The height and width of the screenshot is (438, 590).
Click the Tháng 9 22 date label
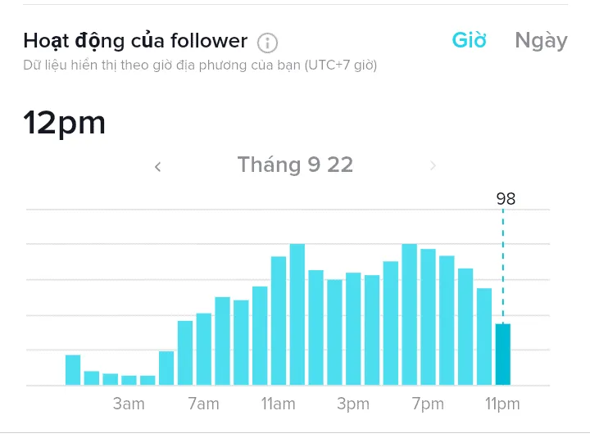pyautogui.click(x=295, y=165)
